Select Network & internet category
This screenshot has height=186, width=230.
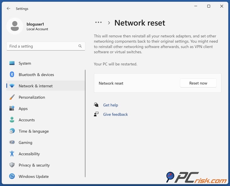[45, 86]
